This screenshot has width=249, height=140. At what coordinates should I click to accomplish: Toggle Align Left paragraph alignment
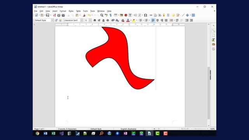tap(153, 20)
